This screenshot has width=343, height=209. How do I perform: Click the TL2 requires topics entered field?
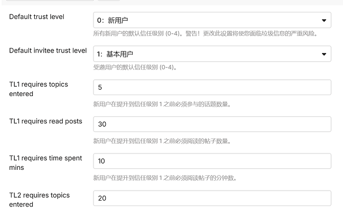click(212, 198)
